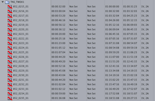This screenshot has width=155, height=101.
Task: Click offline clip icon for 852_0218_01
Action: tap(10, 20)
